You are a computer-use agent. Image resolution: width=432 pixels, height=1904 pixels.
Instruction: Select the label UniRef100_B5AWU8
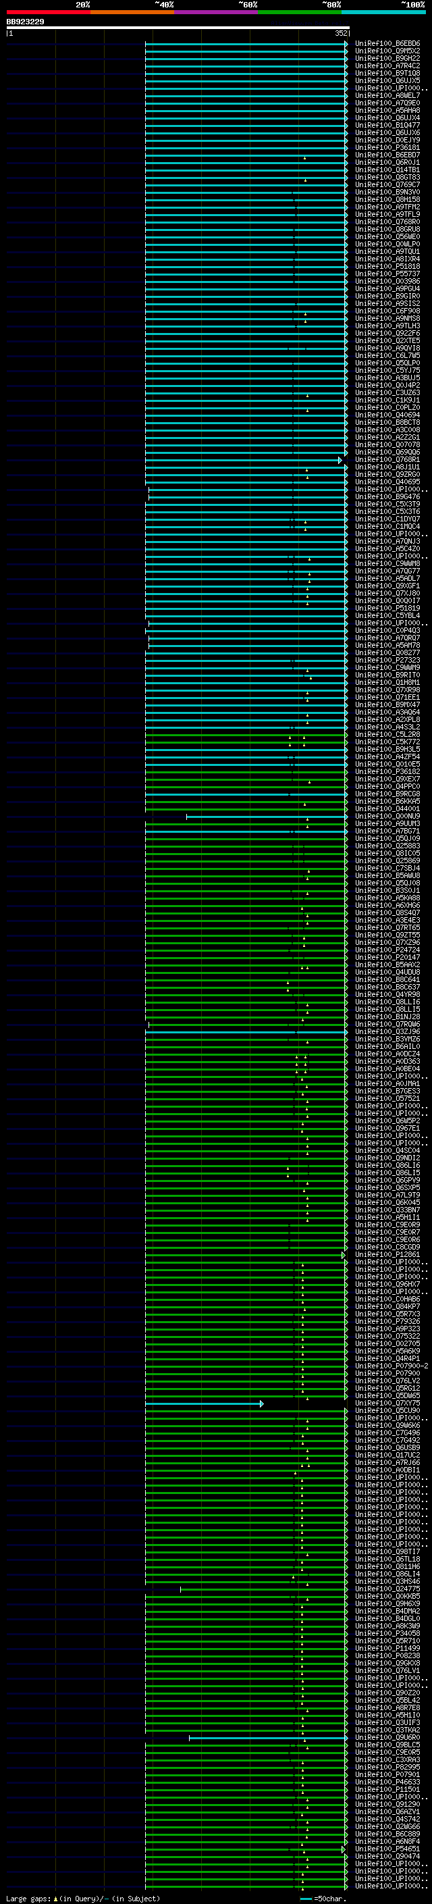pyautogui.click(x=387, y=876)
